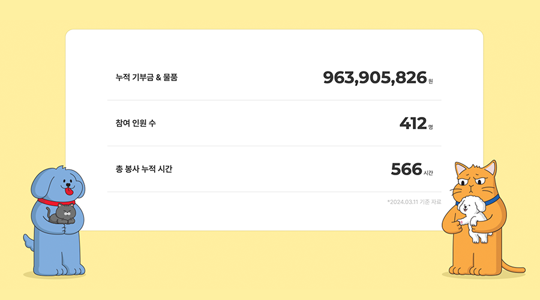This screenshot has width=540, height=300.
Task: Click the blue dog's red tongue
Action: [71, 191]
